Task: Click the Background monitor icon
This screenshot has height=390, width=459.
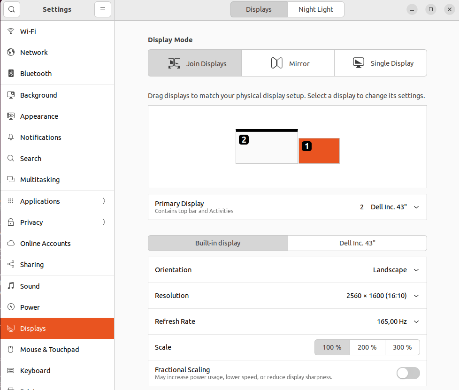Action: coord(11,95)
